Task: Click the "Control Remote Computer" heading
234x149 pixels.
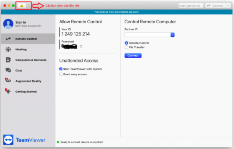Action: [150, 22]
